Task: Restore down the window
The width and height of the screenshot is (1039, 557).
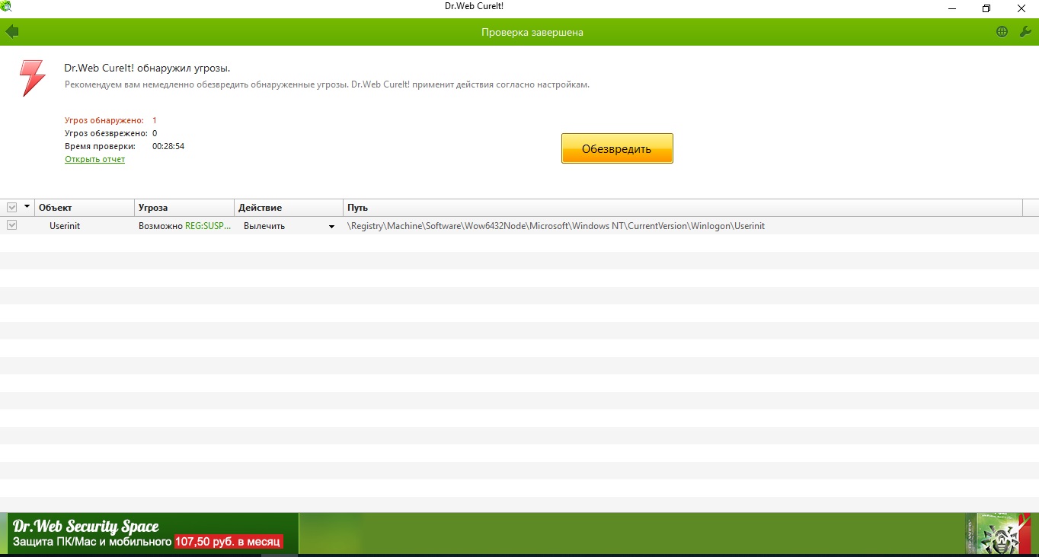Action: pos(986,8)
